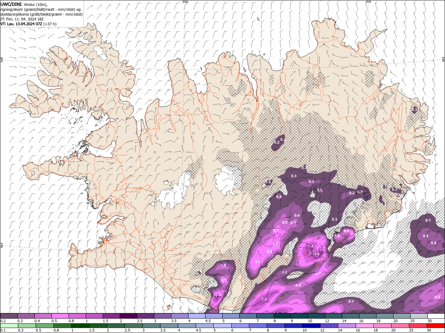Choose the dark teal swatch labeled 8 in upper legend
The width and height of the screenshot is (445, 333).
(x=282, y=316)
